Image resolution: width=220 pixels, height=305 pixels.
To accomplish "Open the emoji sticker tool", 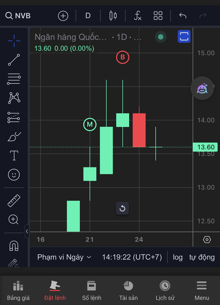I will [x=14, y=175].
